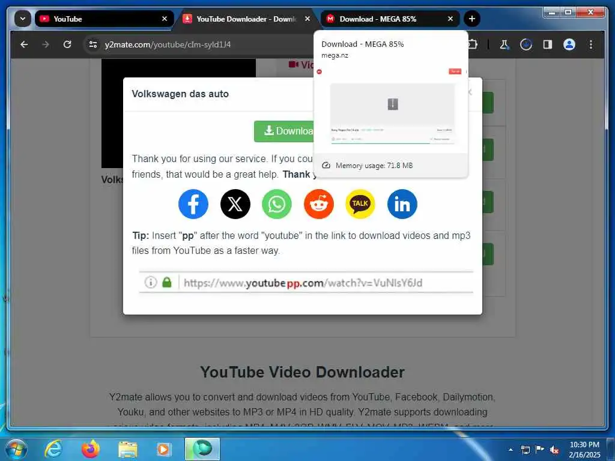Launch Internet Explorer from taskbar
The height and width of the screenshot is (461, 615).
[x=53, y=449]
